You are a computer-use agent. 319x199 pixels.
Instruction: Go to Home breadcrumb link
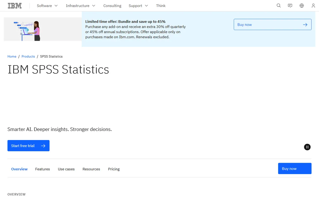point(12,56)
